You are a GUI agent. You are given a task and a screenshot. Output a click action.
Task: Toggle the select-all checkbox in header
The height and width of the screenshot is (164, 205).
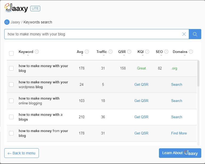[x=11, y=53]
